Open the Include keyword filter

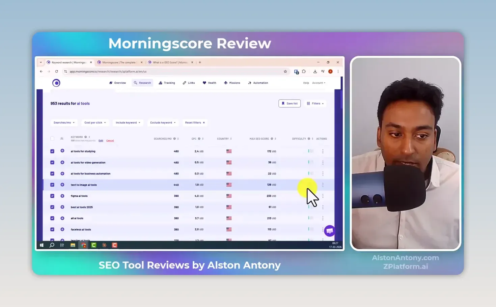pyautogui.click(x=128, y=122)
